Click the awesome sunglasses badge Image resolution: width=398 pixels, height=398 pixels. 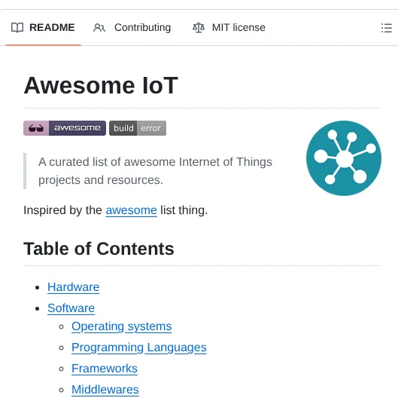[65, 128]
